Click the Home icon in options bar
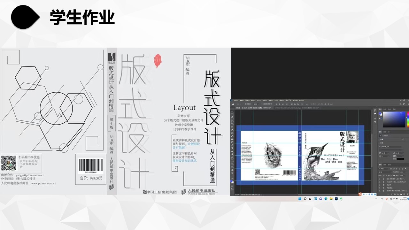The height and width of the screenshot is (230, 409). [x=233, y=104]
